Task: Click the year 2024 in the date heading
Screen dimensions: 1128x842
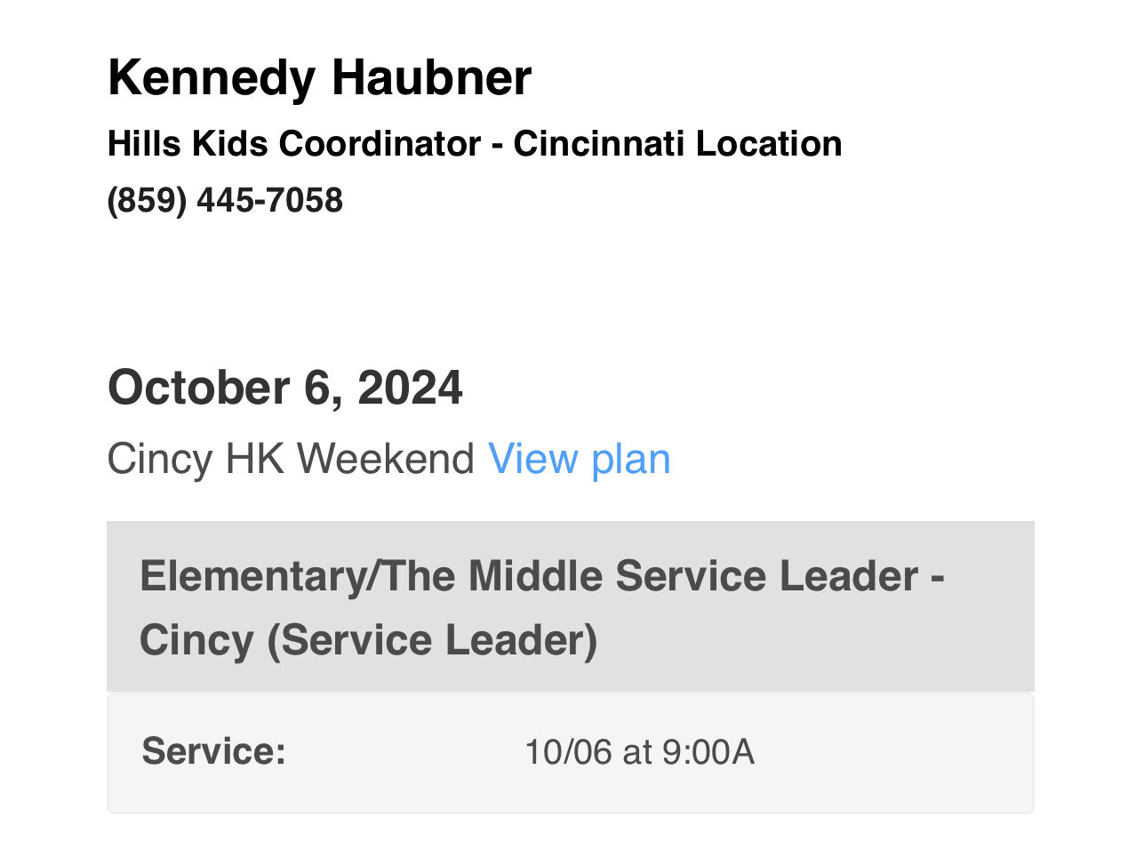Action: [x=410, y=388]
